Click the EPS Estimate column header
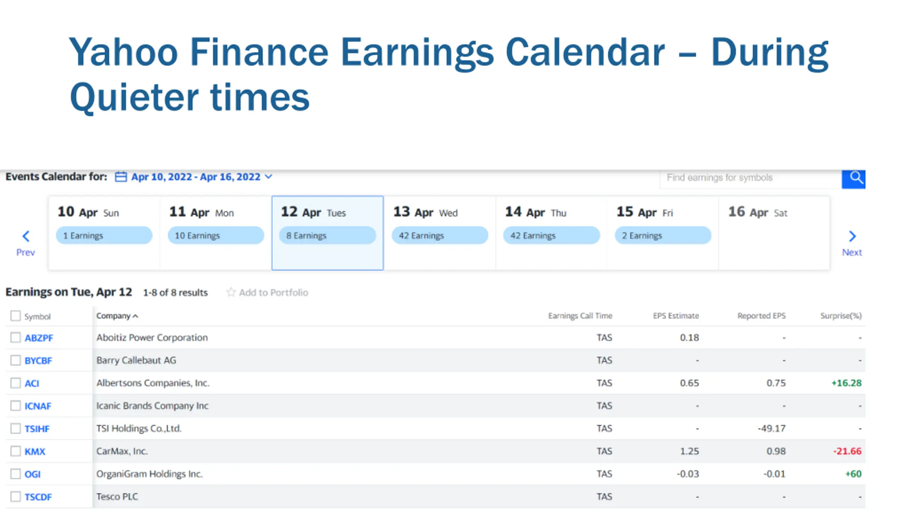 676,315
